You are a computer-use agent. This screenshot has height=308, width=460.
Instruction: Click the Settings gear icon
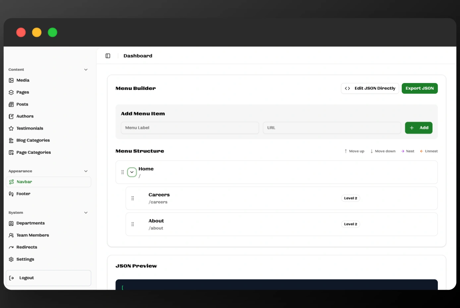click(x=11, y=259)
